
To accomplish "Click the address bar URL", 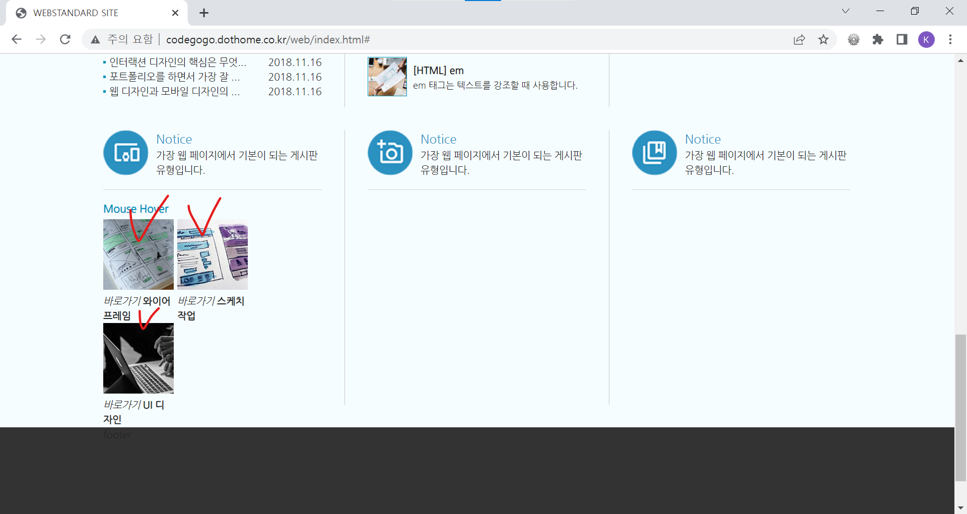I will 268,39.
